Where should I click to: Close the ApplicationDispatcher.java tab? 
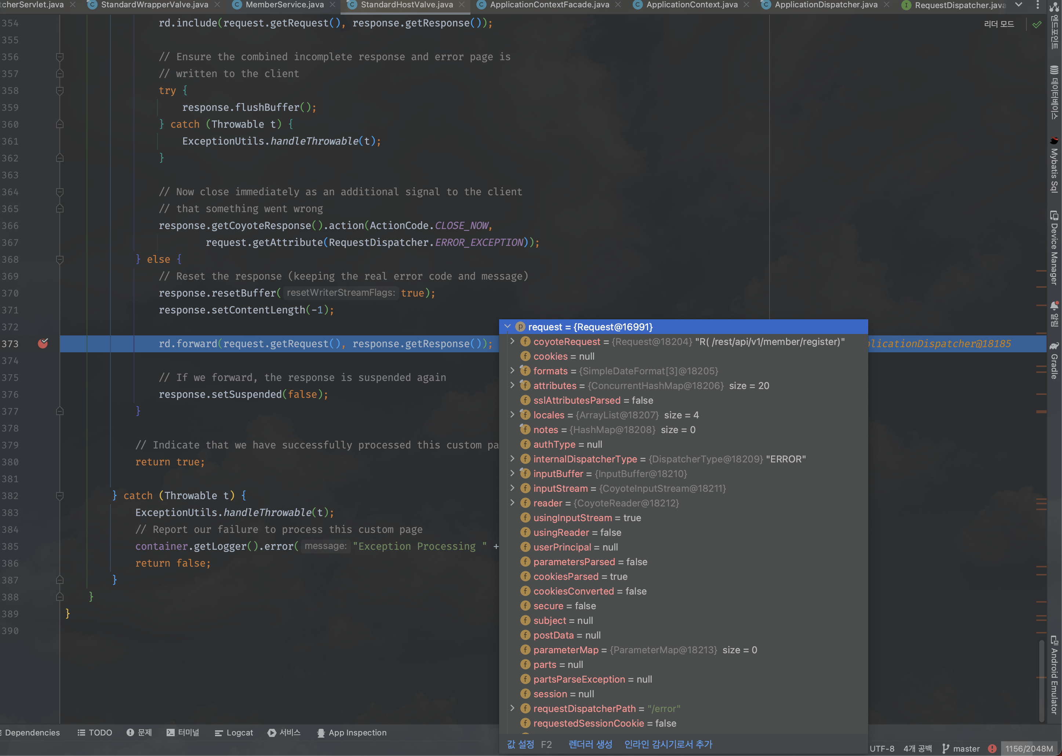coord(886,5)
